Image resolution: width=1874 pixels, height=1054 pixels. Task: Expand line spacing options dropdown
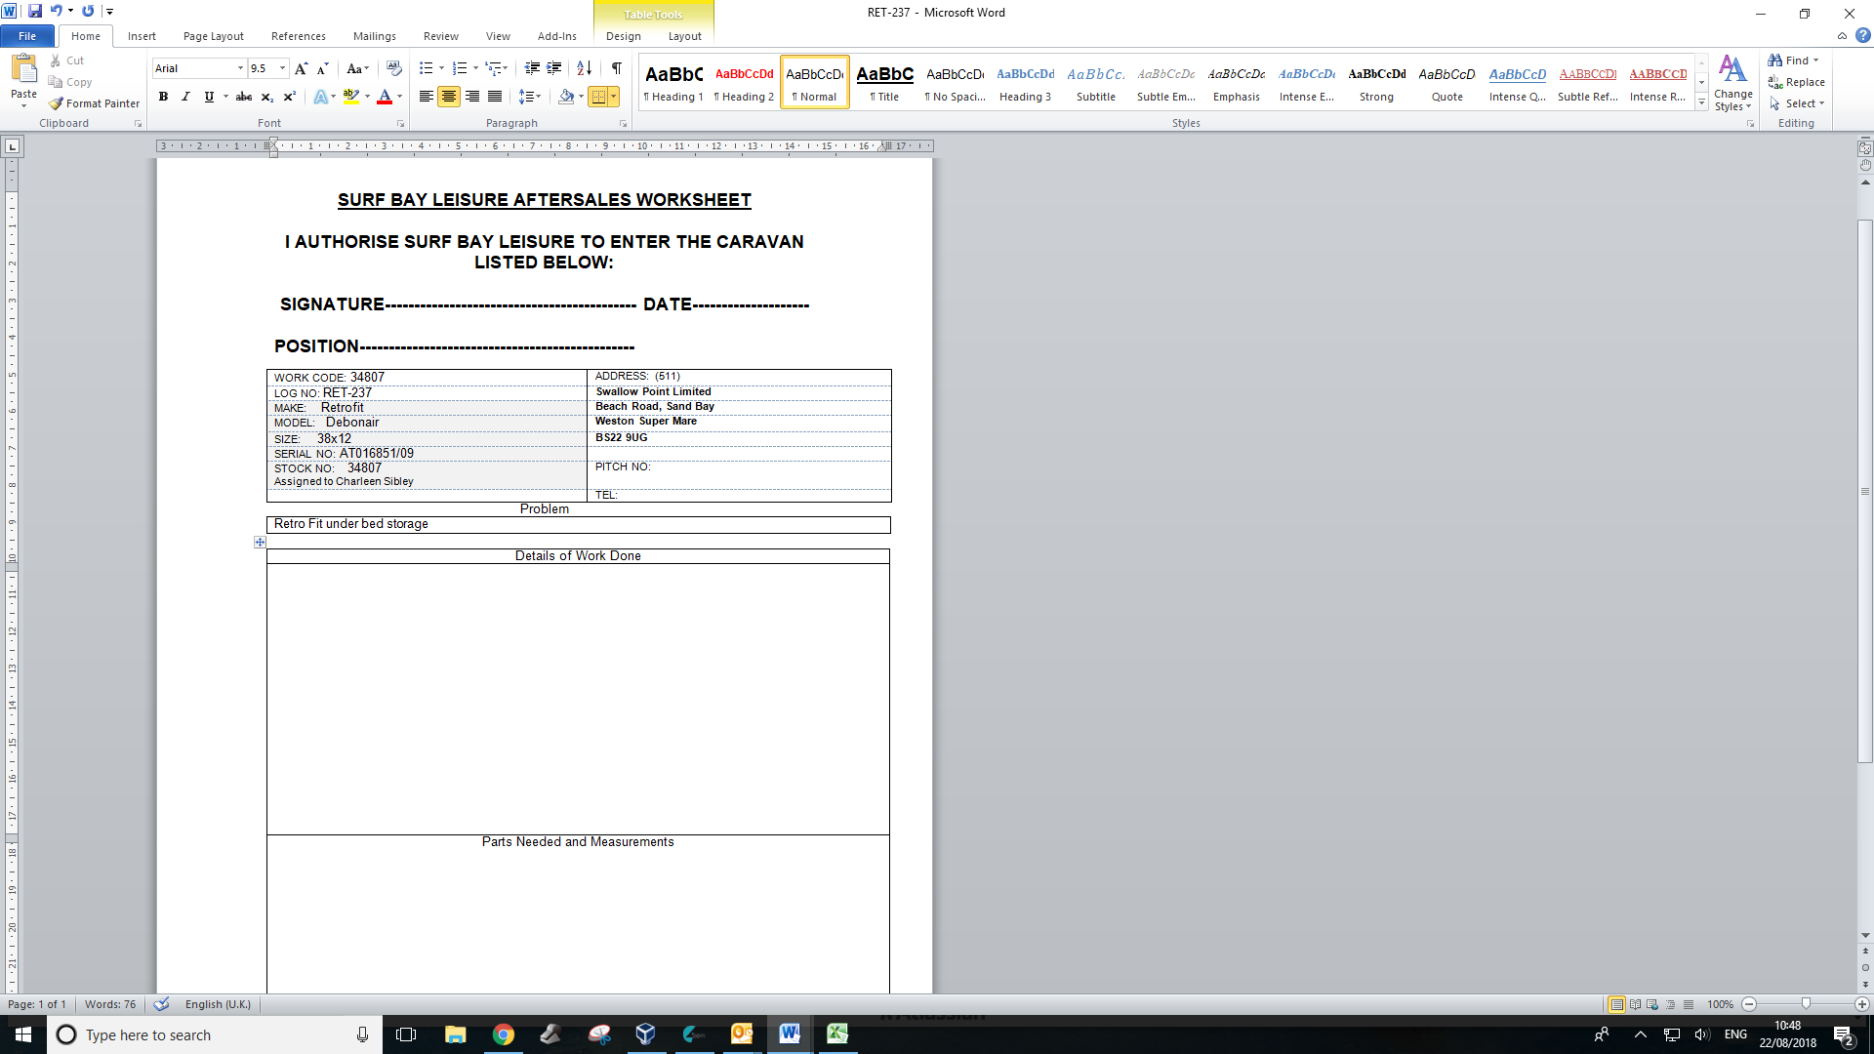point(537,97)
